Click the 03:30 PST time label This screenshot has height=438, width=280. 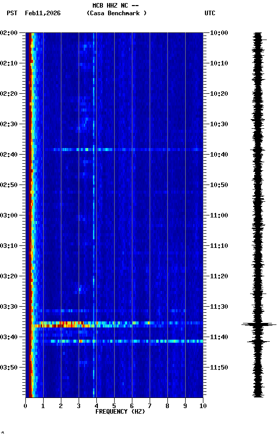pyautogui.click(x=9, y=307)
